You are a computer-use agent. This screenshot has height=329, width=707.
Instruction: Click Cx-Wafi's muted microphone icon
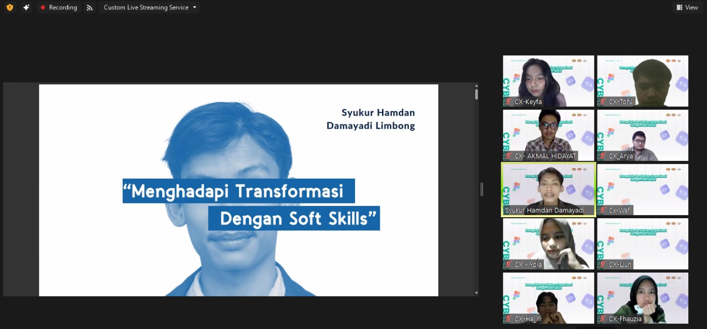coord(602,209)
